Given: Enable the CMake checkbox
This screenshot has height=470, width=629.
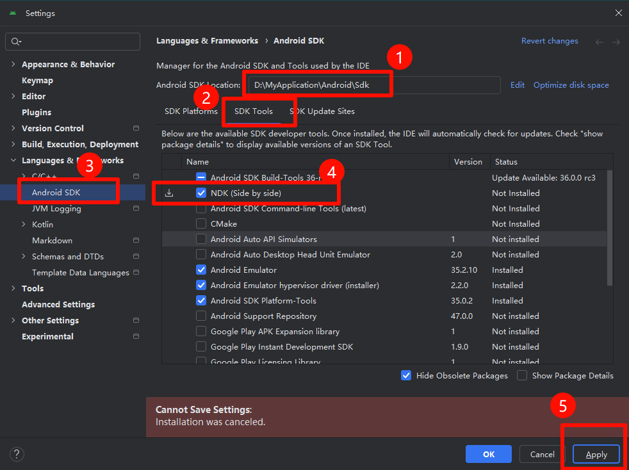Looking at the screenshot, I should pos(201,223).
